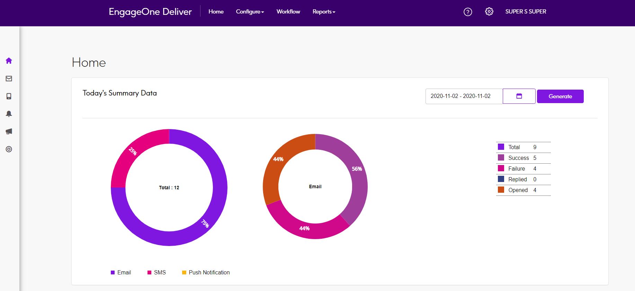The width and height of the screenshot is (635, 291).
Task: Open the campaign megaphone sidebar icon
Action: [9, 131]
